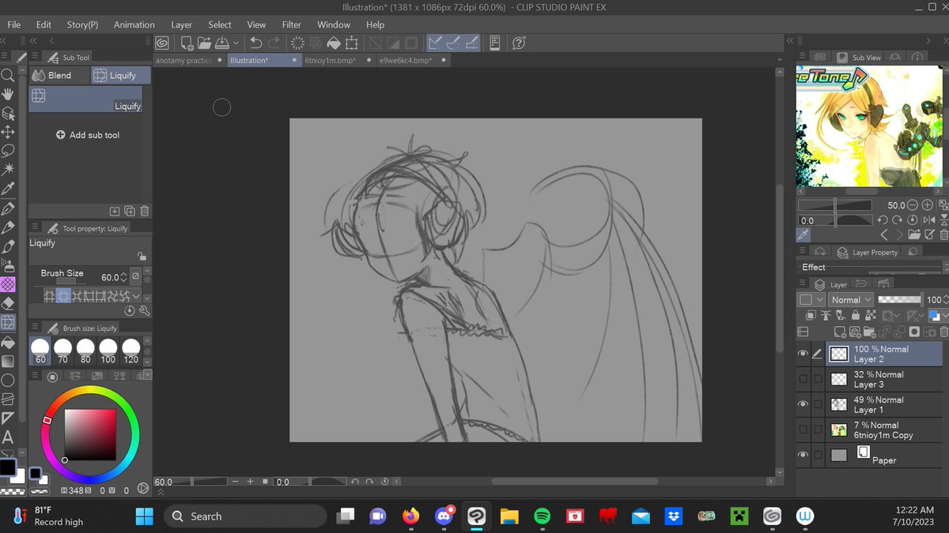Select the Auto select wand tool
This screenshot has width=949, height=533.
[x=8, y=170]
